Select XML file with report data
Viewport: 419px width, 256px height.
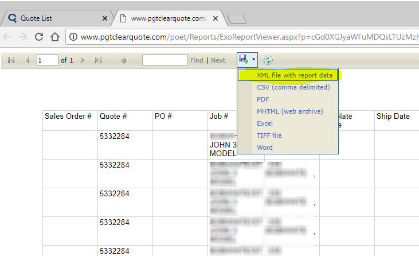click(x=294, y=75)
